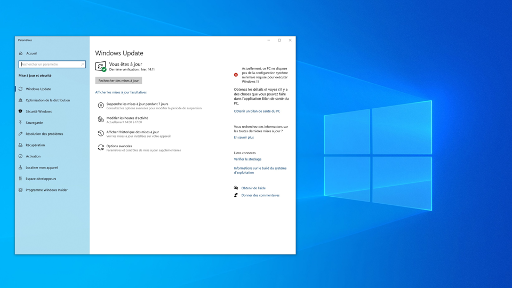Click the Obtenir de l'aide icon

click(236, 188)
